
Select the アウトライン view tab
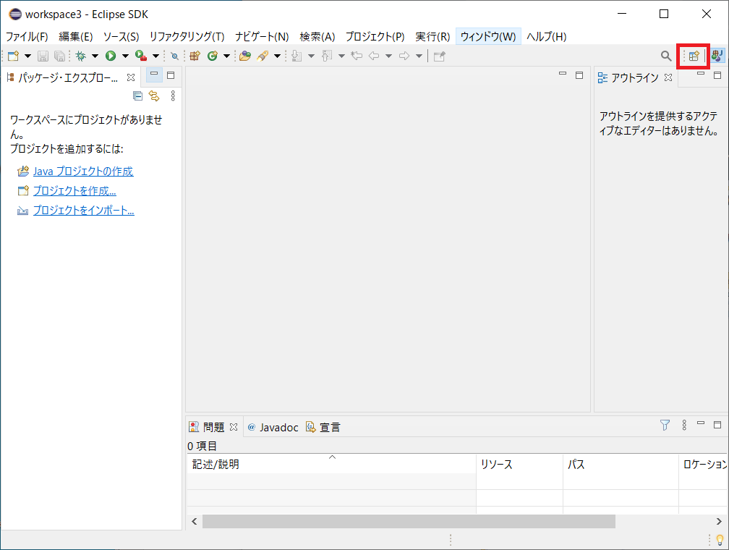click(628, 77)
